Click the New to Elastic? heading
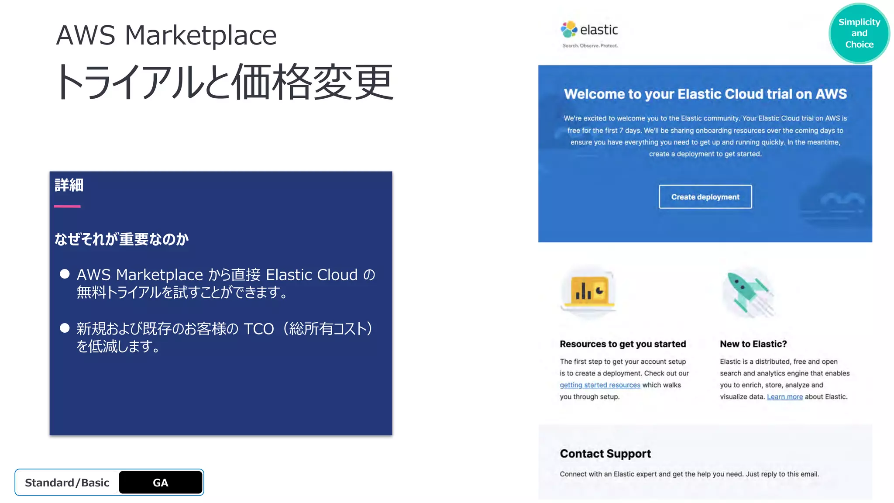894x503 pixels. [753, 344]
